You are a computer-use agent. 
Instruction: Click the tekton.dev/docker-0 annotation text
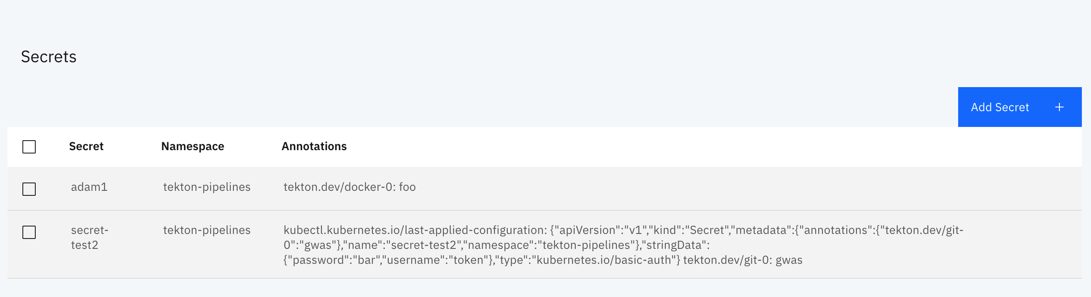click(x=350, y=187)
